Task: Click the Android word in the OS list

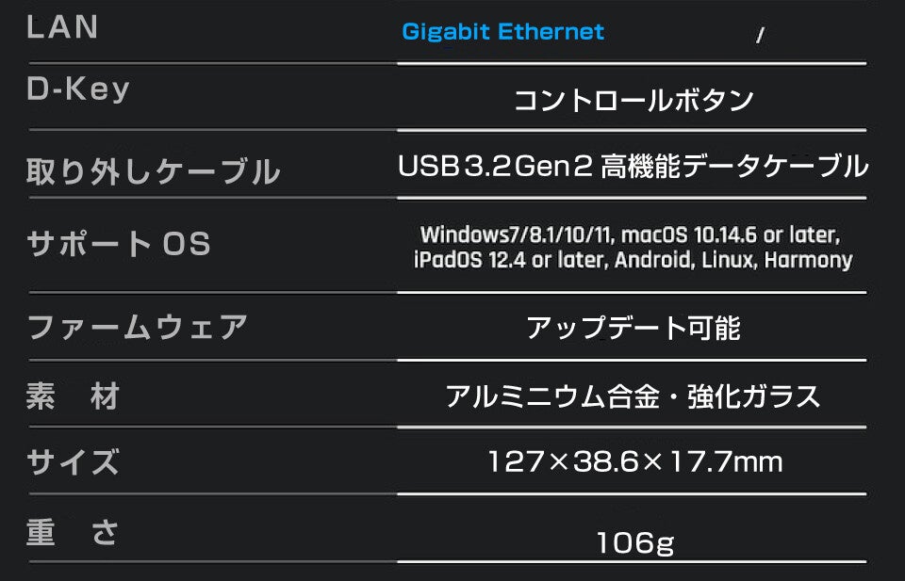Action: point(652,259)
